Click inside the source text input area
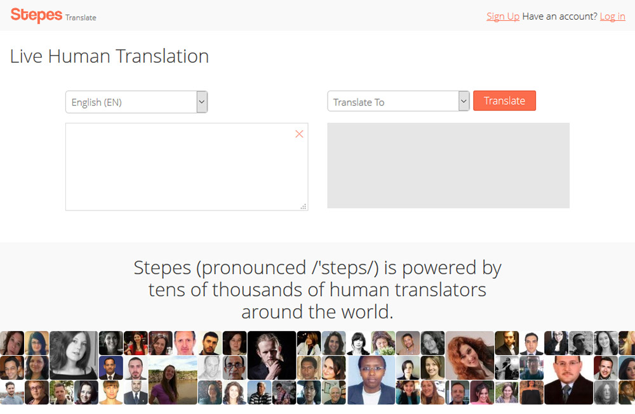 (x=187, y=167)
